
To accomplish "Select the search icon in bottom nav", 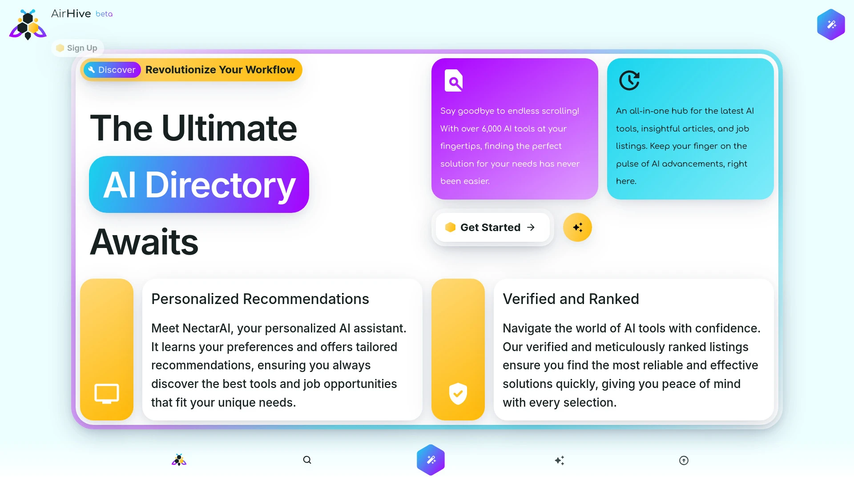I will coord(307,460).
